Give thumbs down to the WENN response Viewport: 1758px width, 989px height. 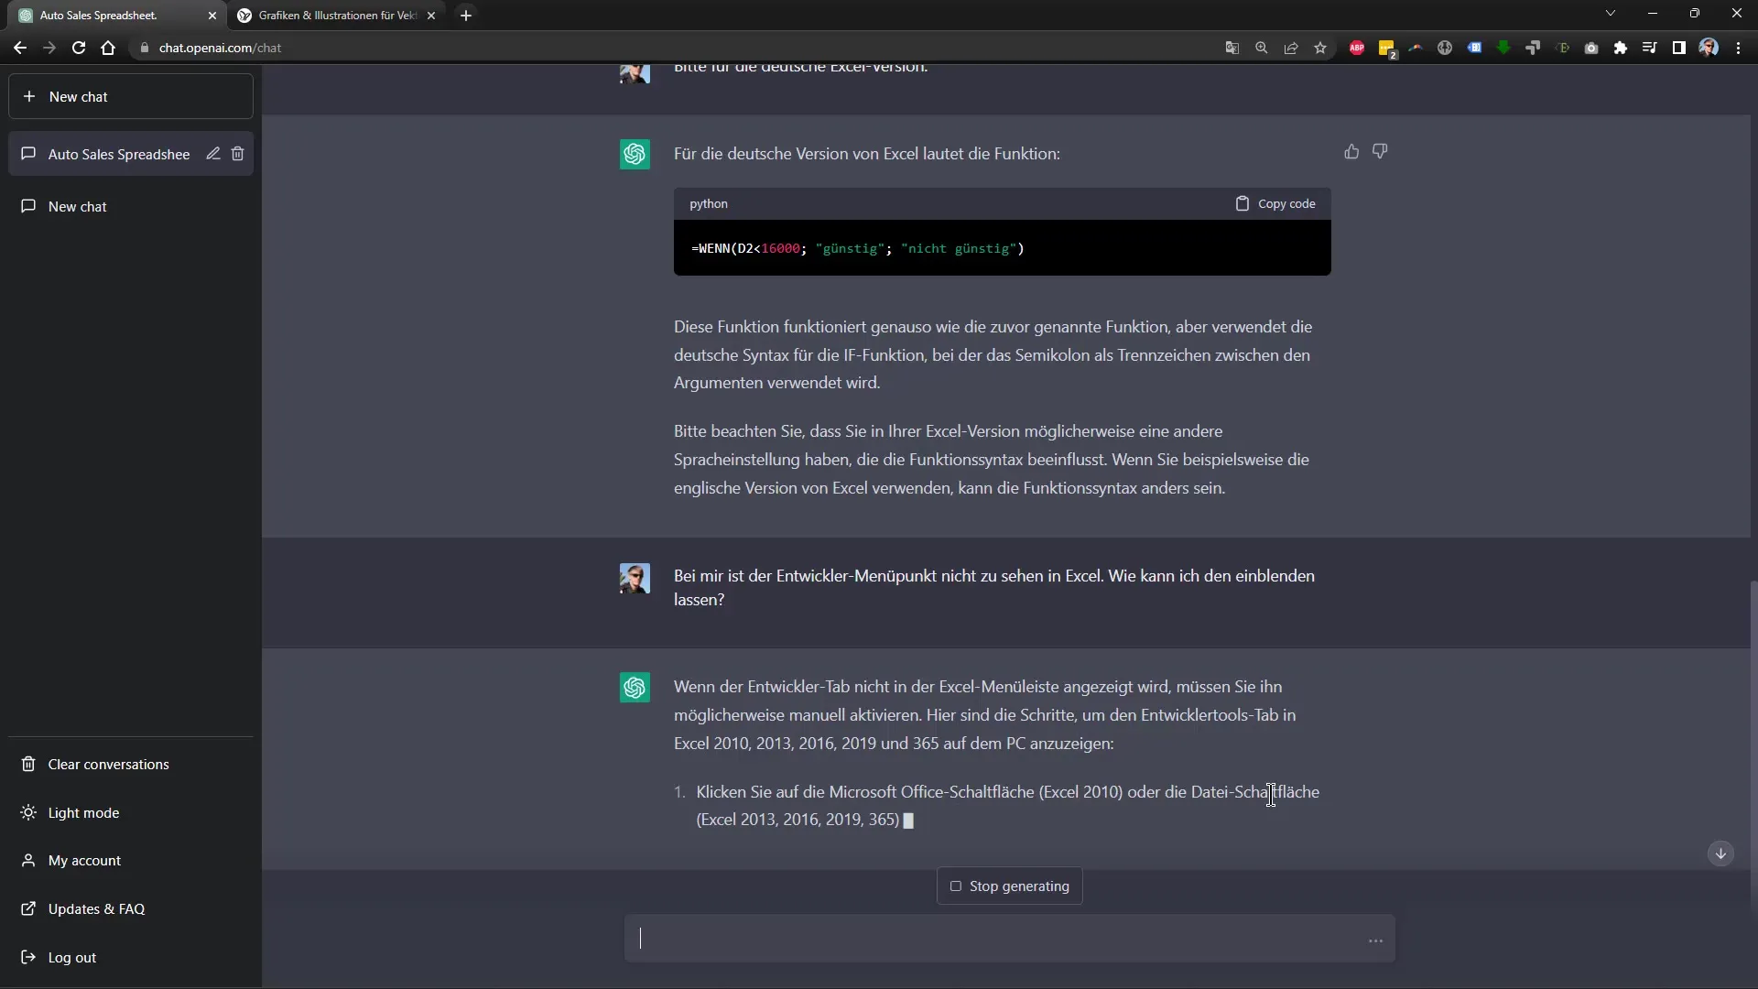(x=1380, y=152)
